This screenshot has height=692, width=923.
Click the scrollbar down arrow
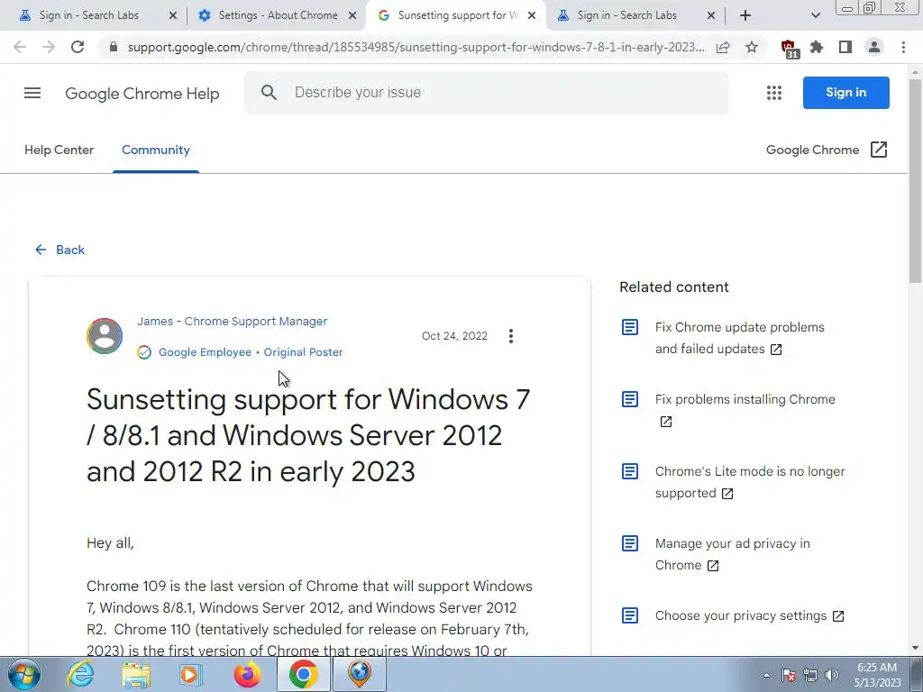coord(916,648)
